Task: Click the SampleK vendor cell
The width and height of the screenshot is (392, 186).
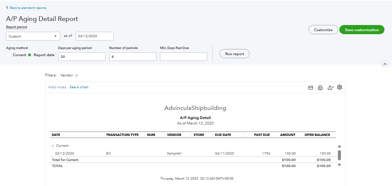Action: click(x=174, y=154)
